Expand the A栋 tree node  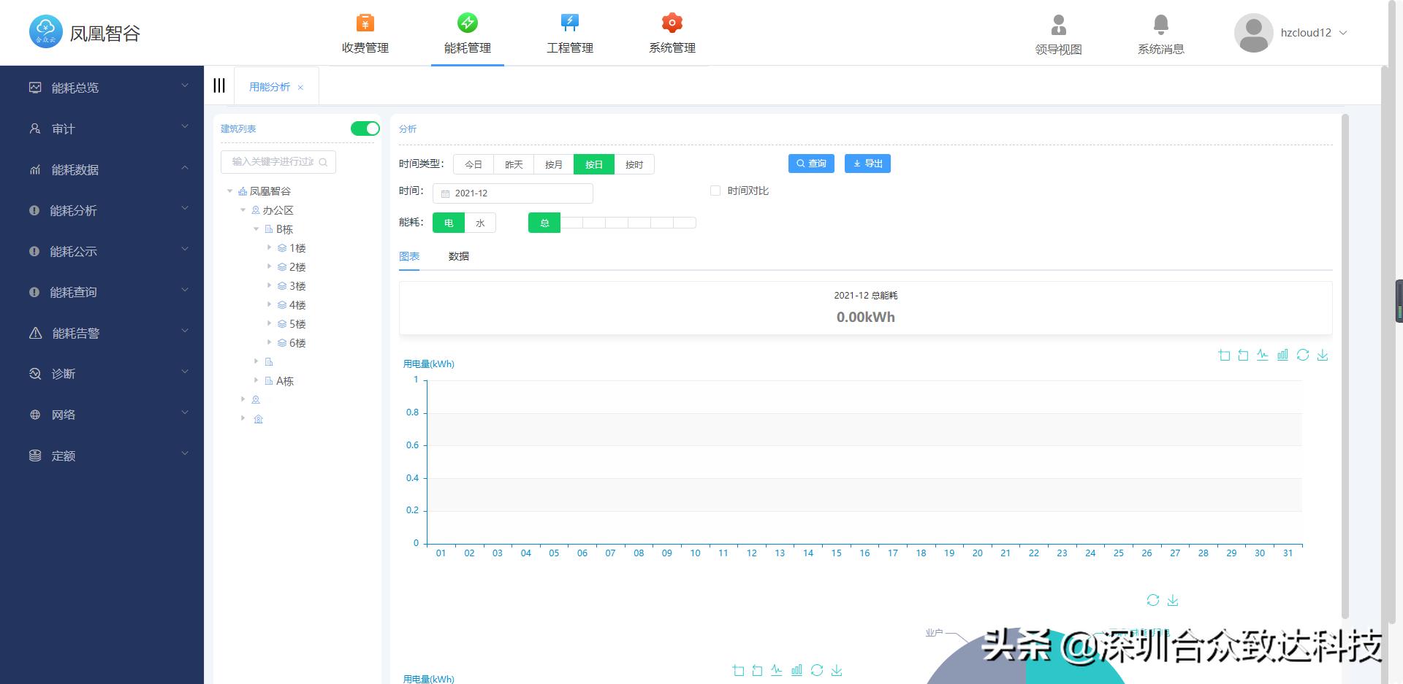256,380
